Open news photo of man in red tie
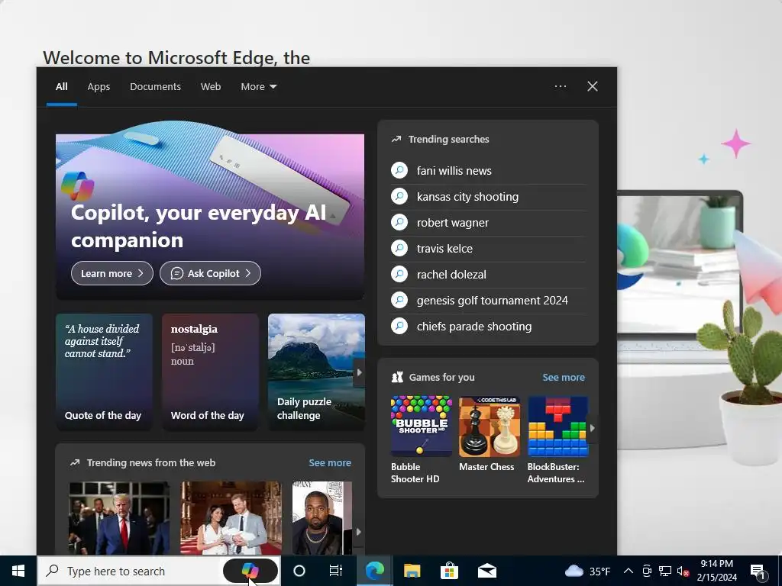Viewport: 782px width, 586px height. 119,518
